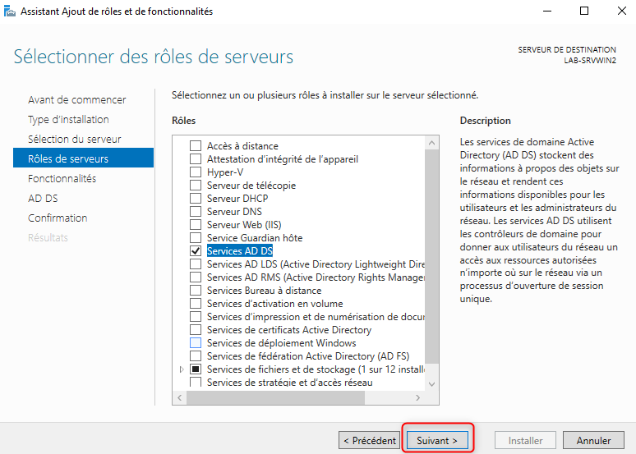This screenshot has width=636, height=454.
Task: Click the Serveur DHCP row label
Action: click(237, 198)
